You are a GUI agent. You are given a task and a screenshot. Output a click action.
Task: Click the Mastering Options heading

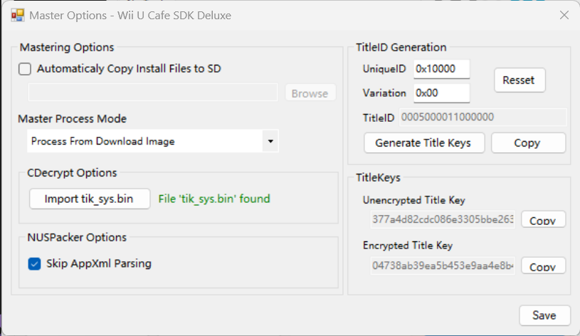(67, 48)
